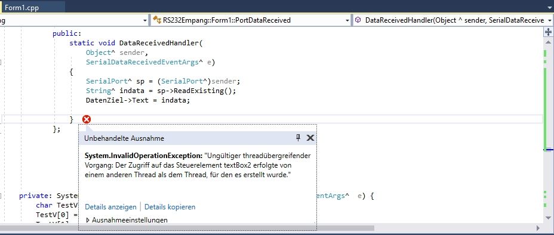This screenshot has height=235, width=554.
Task: Click the DatenZiel->Text assignment line
Action: click(138, 100)
